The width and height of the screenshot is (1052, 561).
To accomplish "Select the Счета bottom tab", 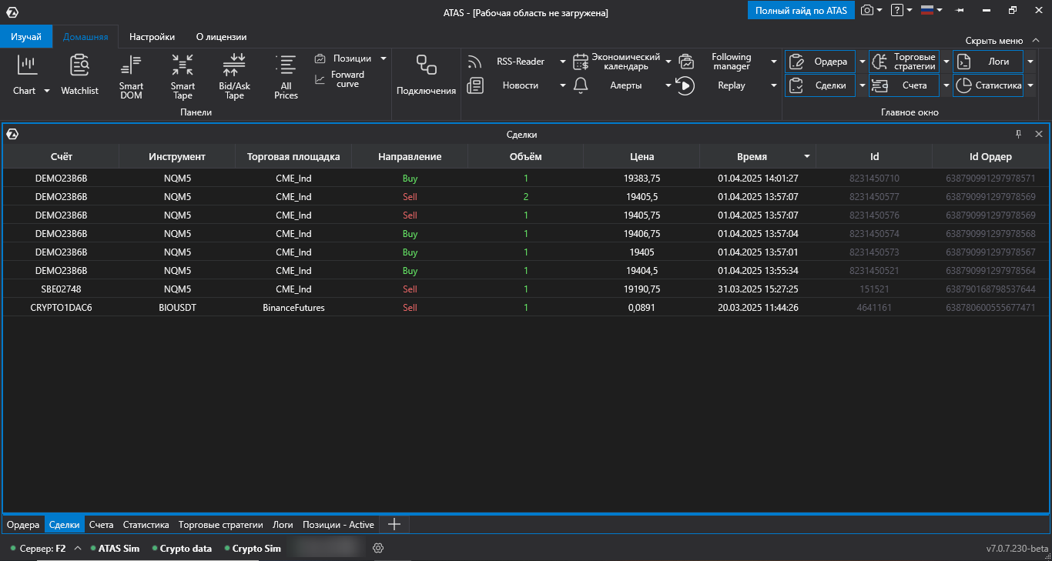I will [101, 525].
